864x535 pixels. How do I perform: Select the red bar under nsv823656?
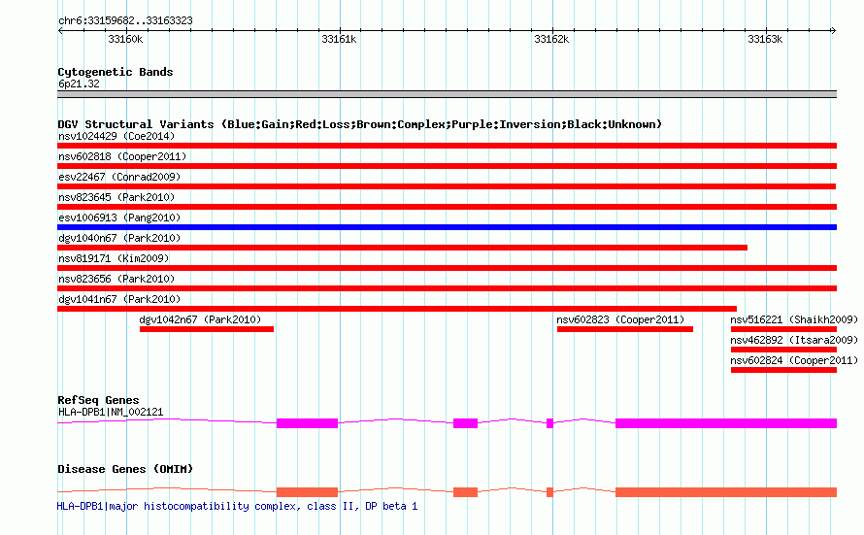point(447,288)
